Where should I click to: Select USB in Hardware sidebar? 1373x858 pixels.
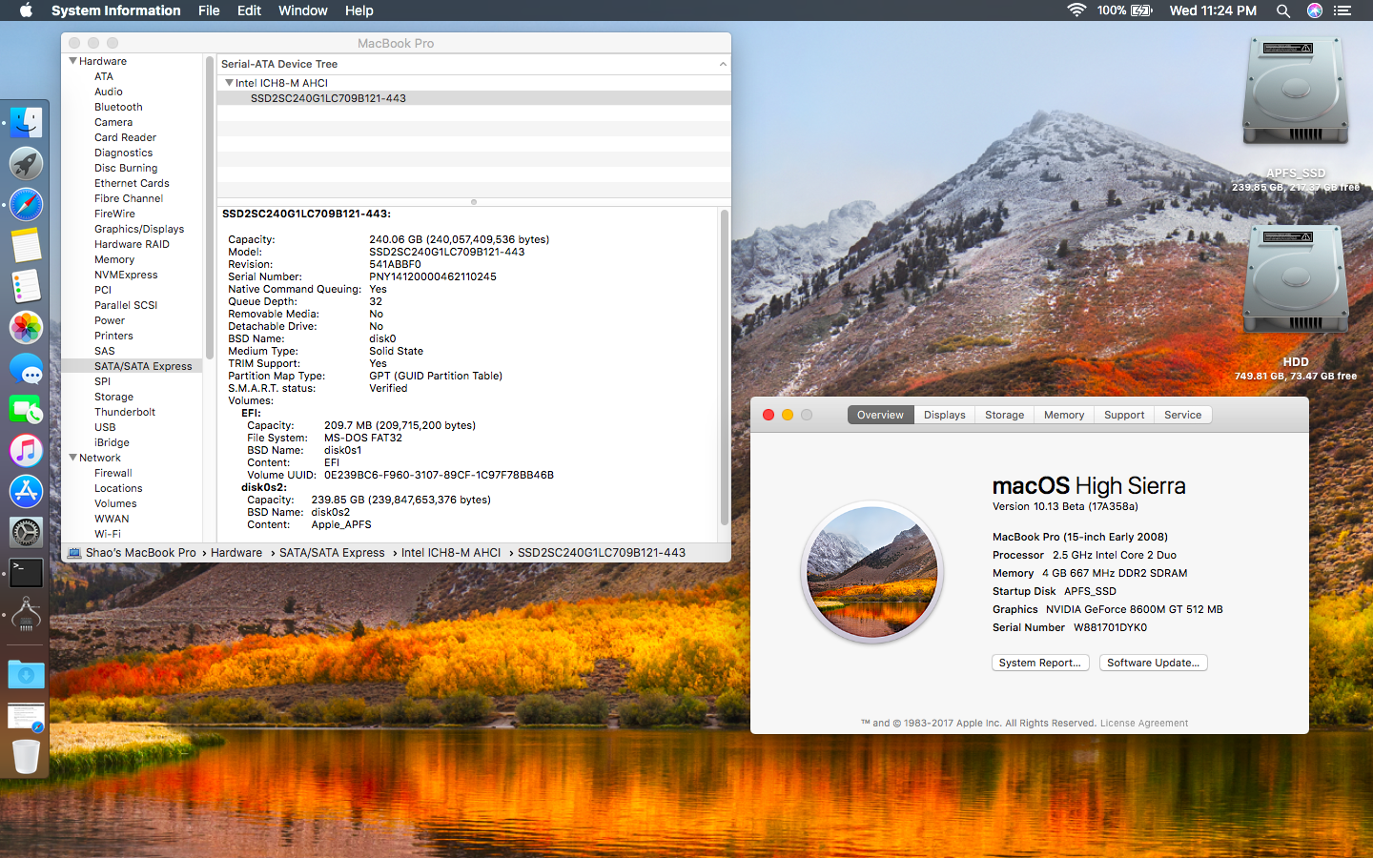click(x=105, y=427)
